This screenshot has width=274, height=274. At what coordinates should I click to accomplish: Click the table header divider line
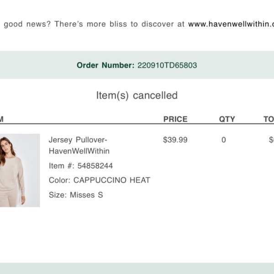[x=137, y=124]
